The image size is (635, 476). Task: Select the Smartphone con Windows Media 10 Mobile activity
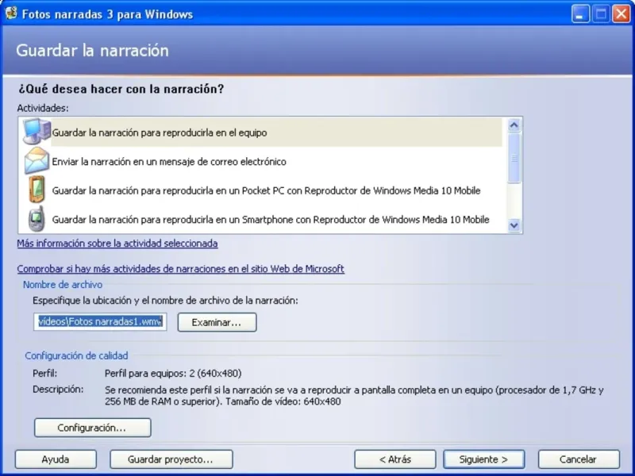[263, 220]
